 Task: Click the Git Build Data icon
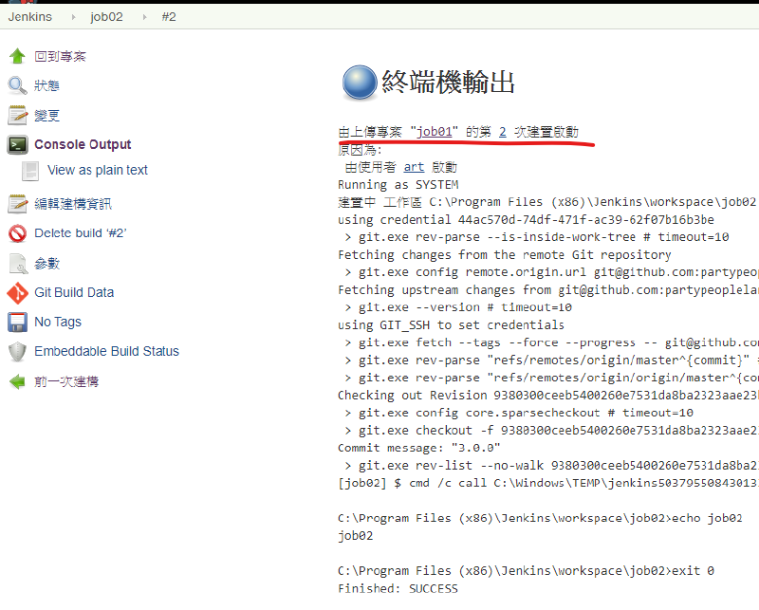point(17,292)
